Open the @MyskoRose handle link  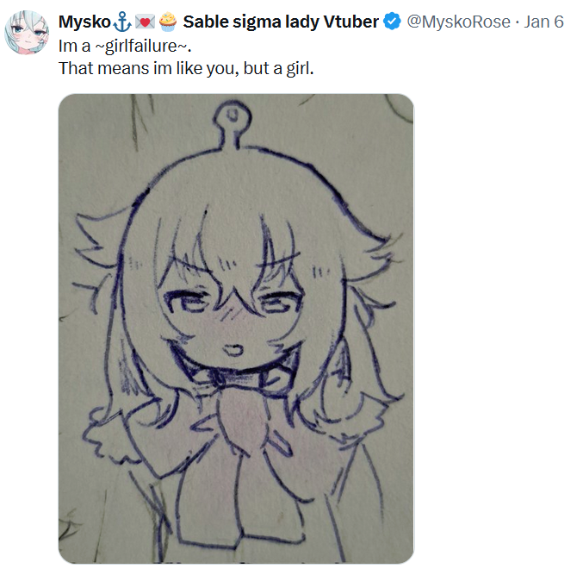pyautogui.click(x=458, y=22)
